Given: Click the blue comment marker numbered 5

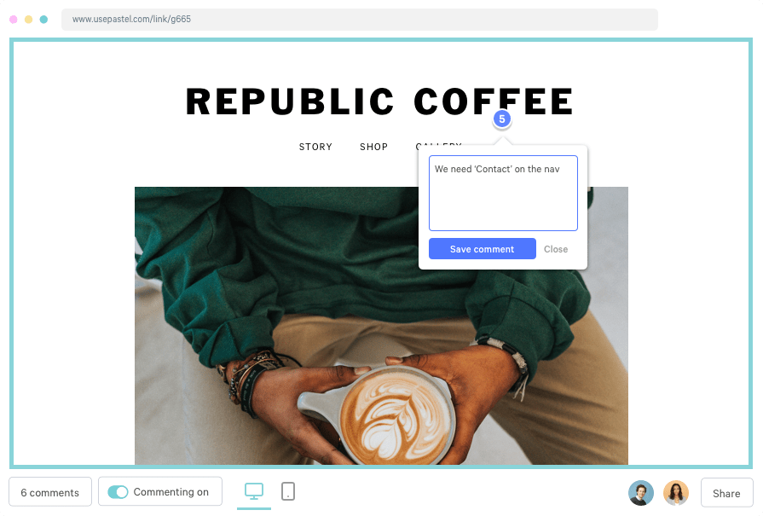Looking at the screenshot, I should [x=501, y=119].
